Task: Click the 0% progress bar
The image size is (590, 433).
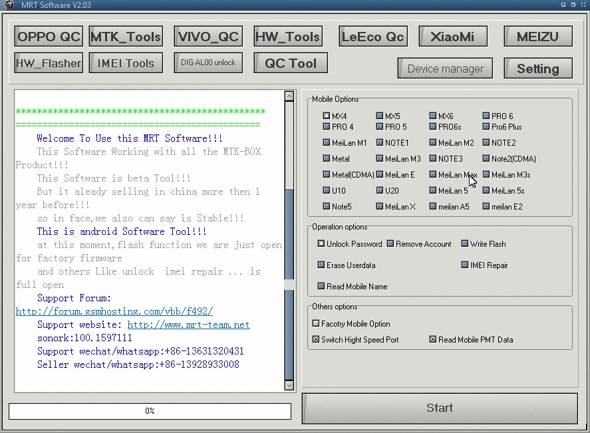Action: tap(150, 411)
